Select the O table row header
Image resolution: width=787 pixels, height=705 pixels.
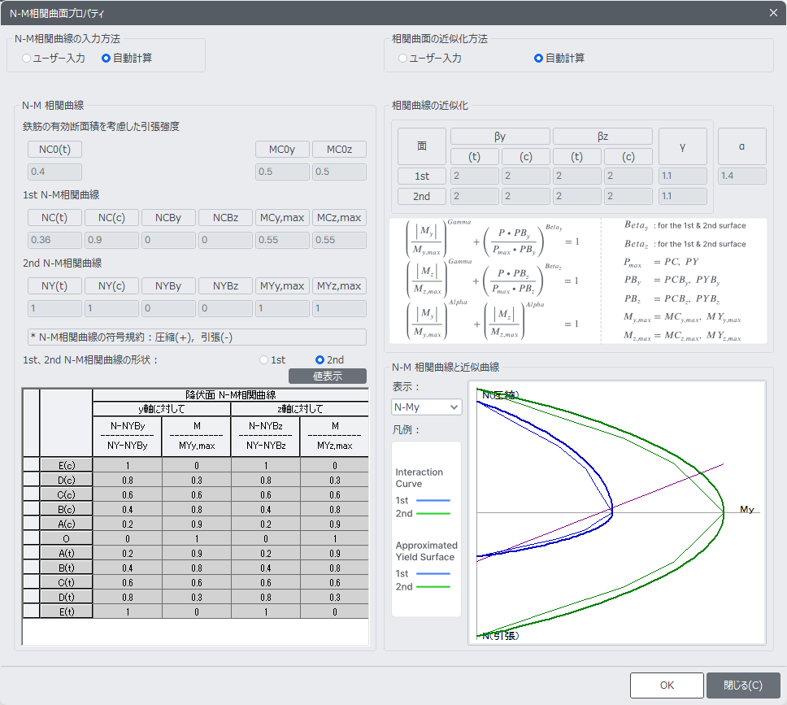click(x=66, y=539)
